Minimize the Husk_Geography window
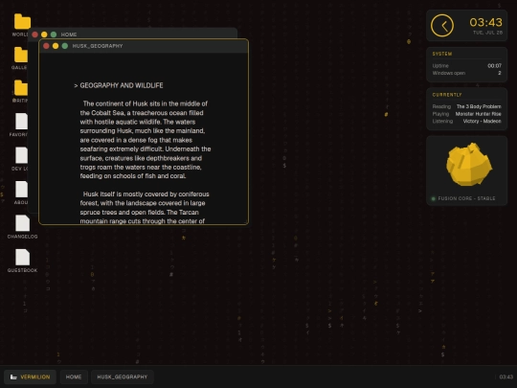The image size is (517, 388). tap(56, 46)
